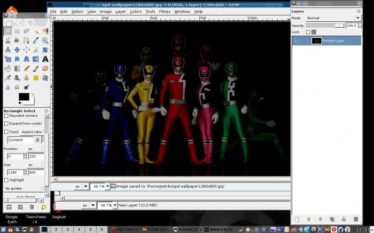Image resolution: width=374 pixels, height=233 pixels.
Task: Toggle the alpha channel lock icon
Action: (314, 32)
